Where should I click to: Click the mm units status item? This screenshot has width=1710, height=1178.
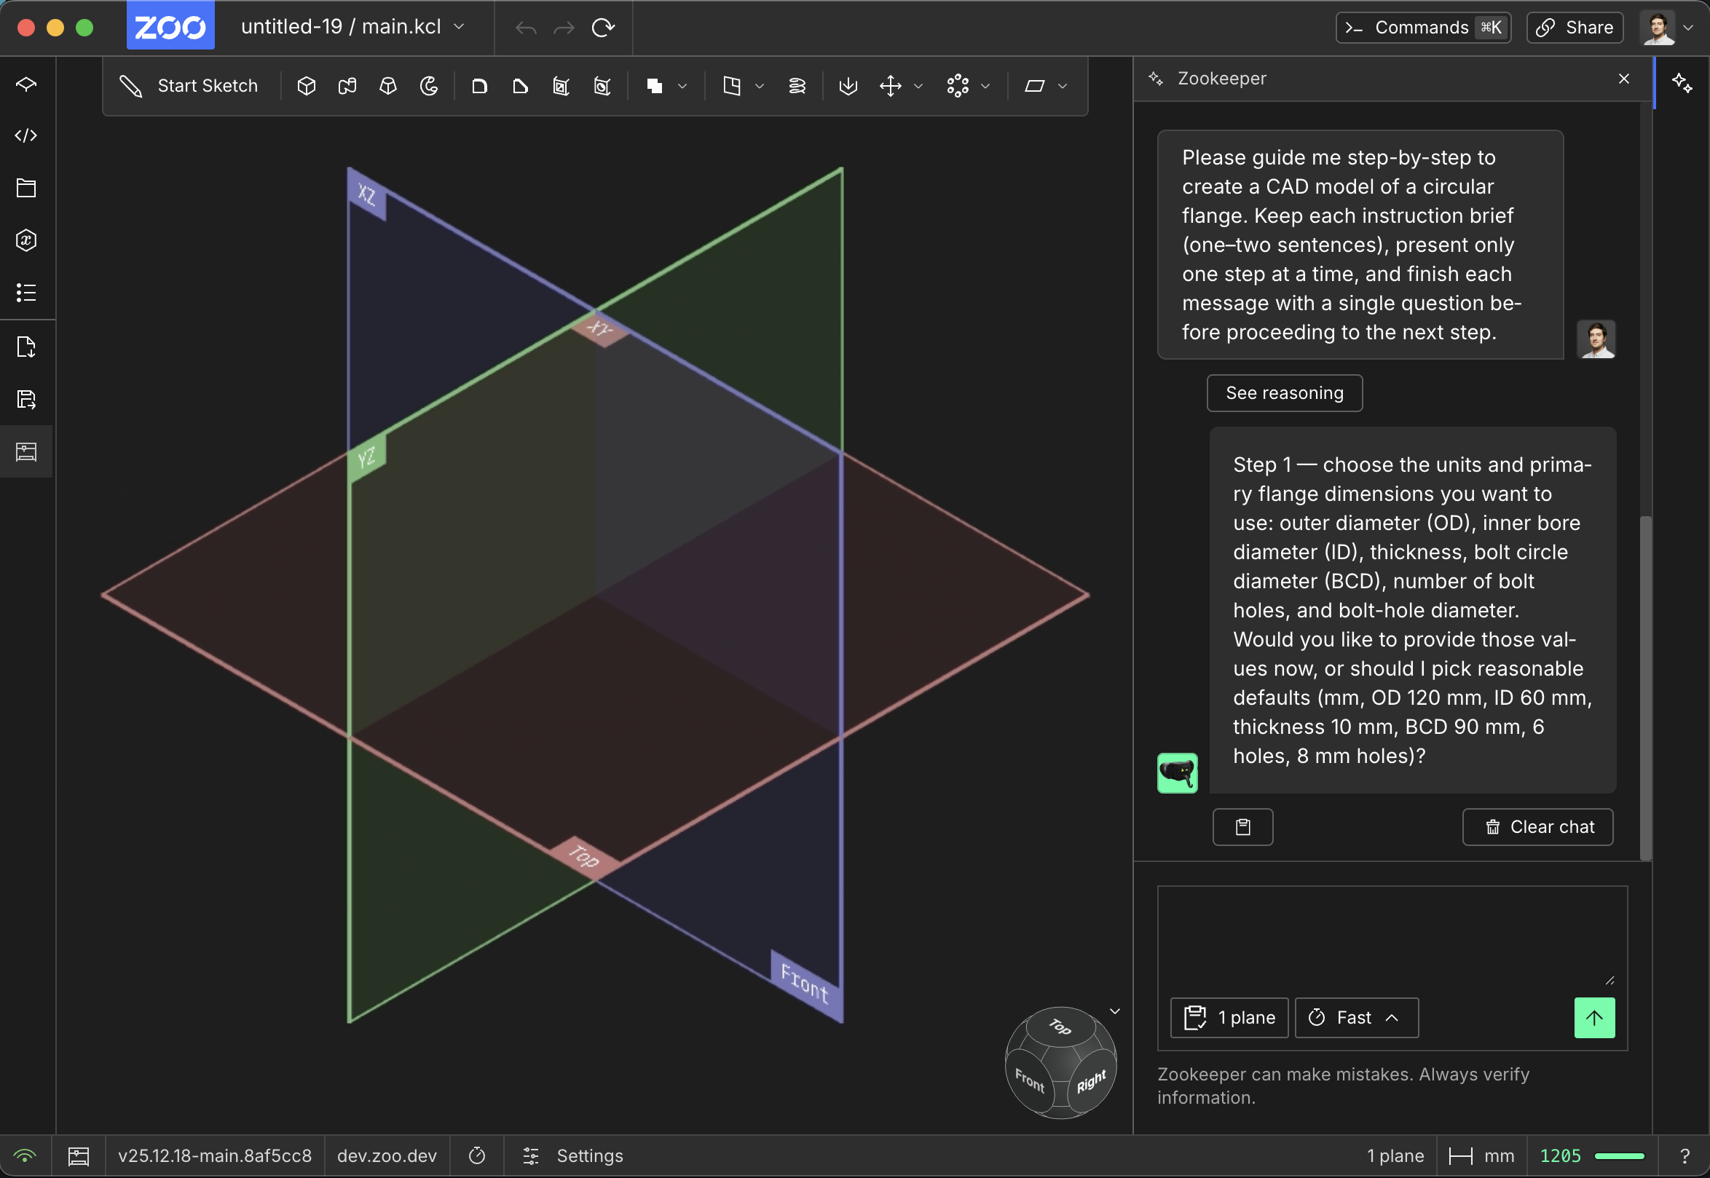1481,1156
